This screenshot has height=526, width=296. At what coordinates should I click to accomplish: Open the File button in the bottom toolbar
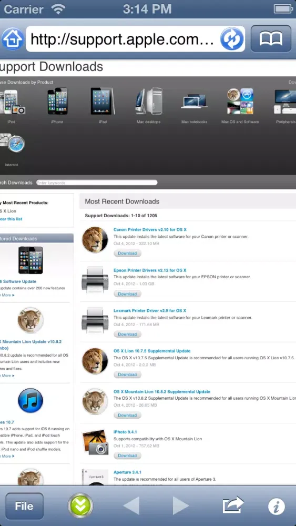(25, 506)
